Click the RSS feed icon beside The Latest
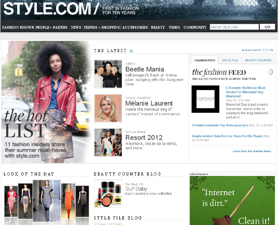Image resolution: width=278 pixels, height=225 pixels. [131, 51]
